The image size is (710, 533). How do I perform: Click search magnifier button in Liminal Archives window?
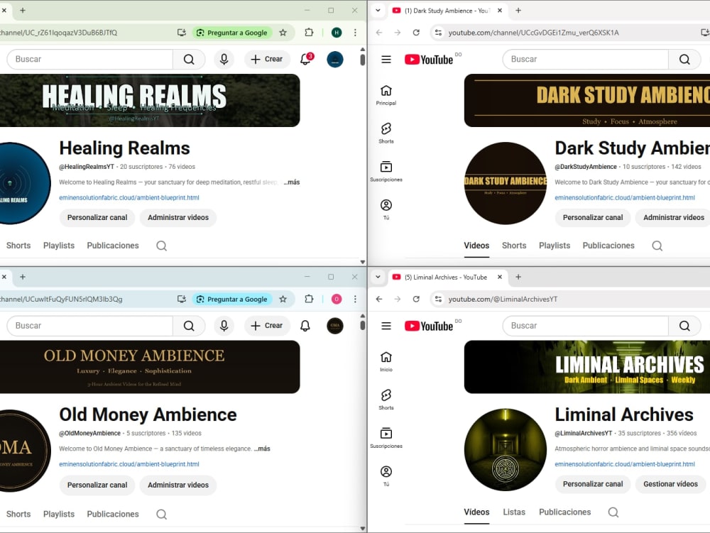click(x=684, y=326)
